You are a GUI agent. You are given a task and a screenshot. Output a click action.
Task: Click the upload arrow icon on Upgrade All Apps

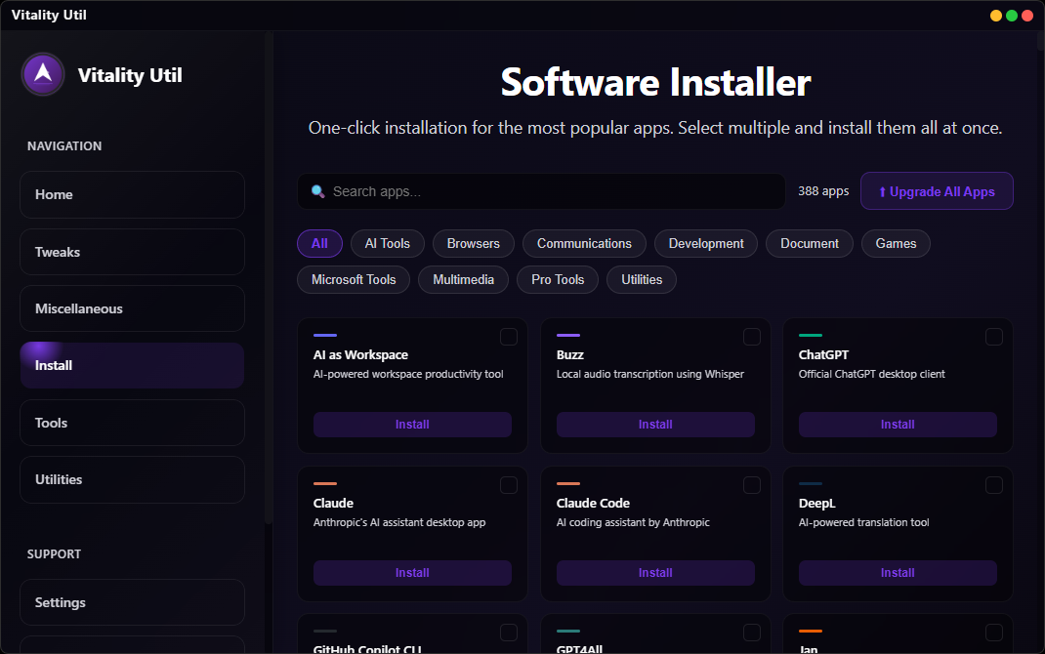[x=884, y=190]
